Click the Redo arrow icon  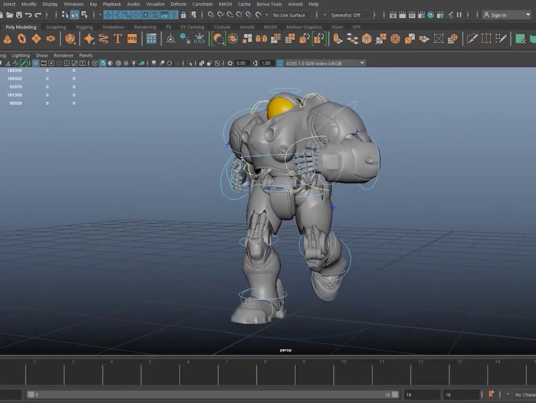[x=38, y=15]
